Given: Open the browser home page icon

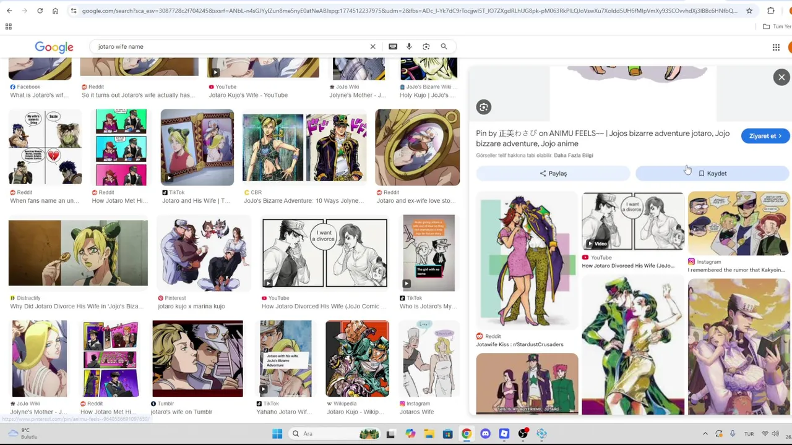Looking at the screenshot, I should [x=55, y=11].
